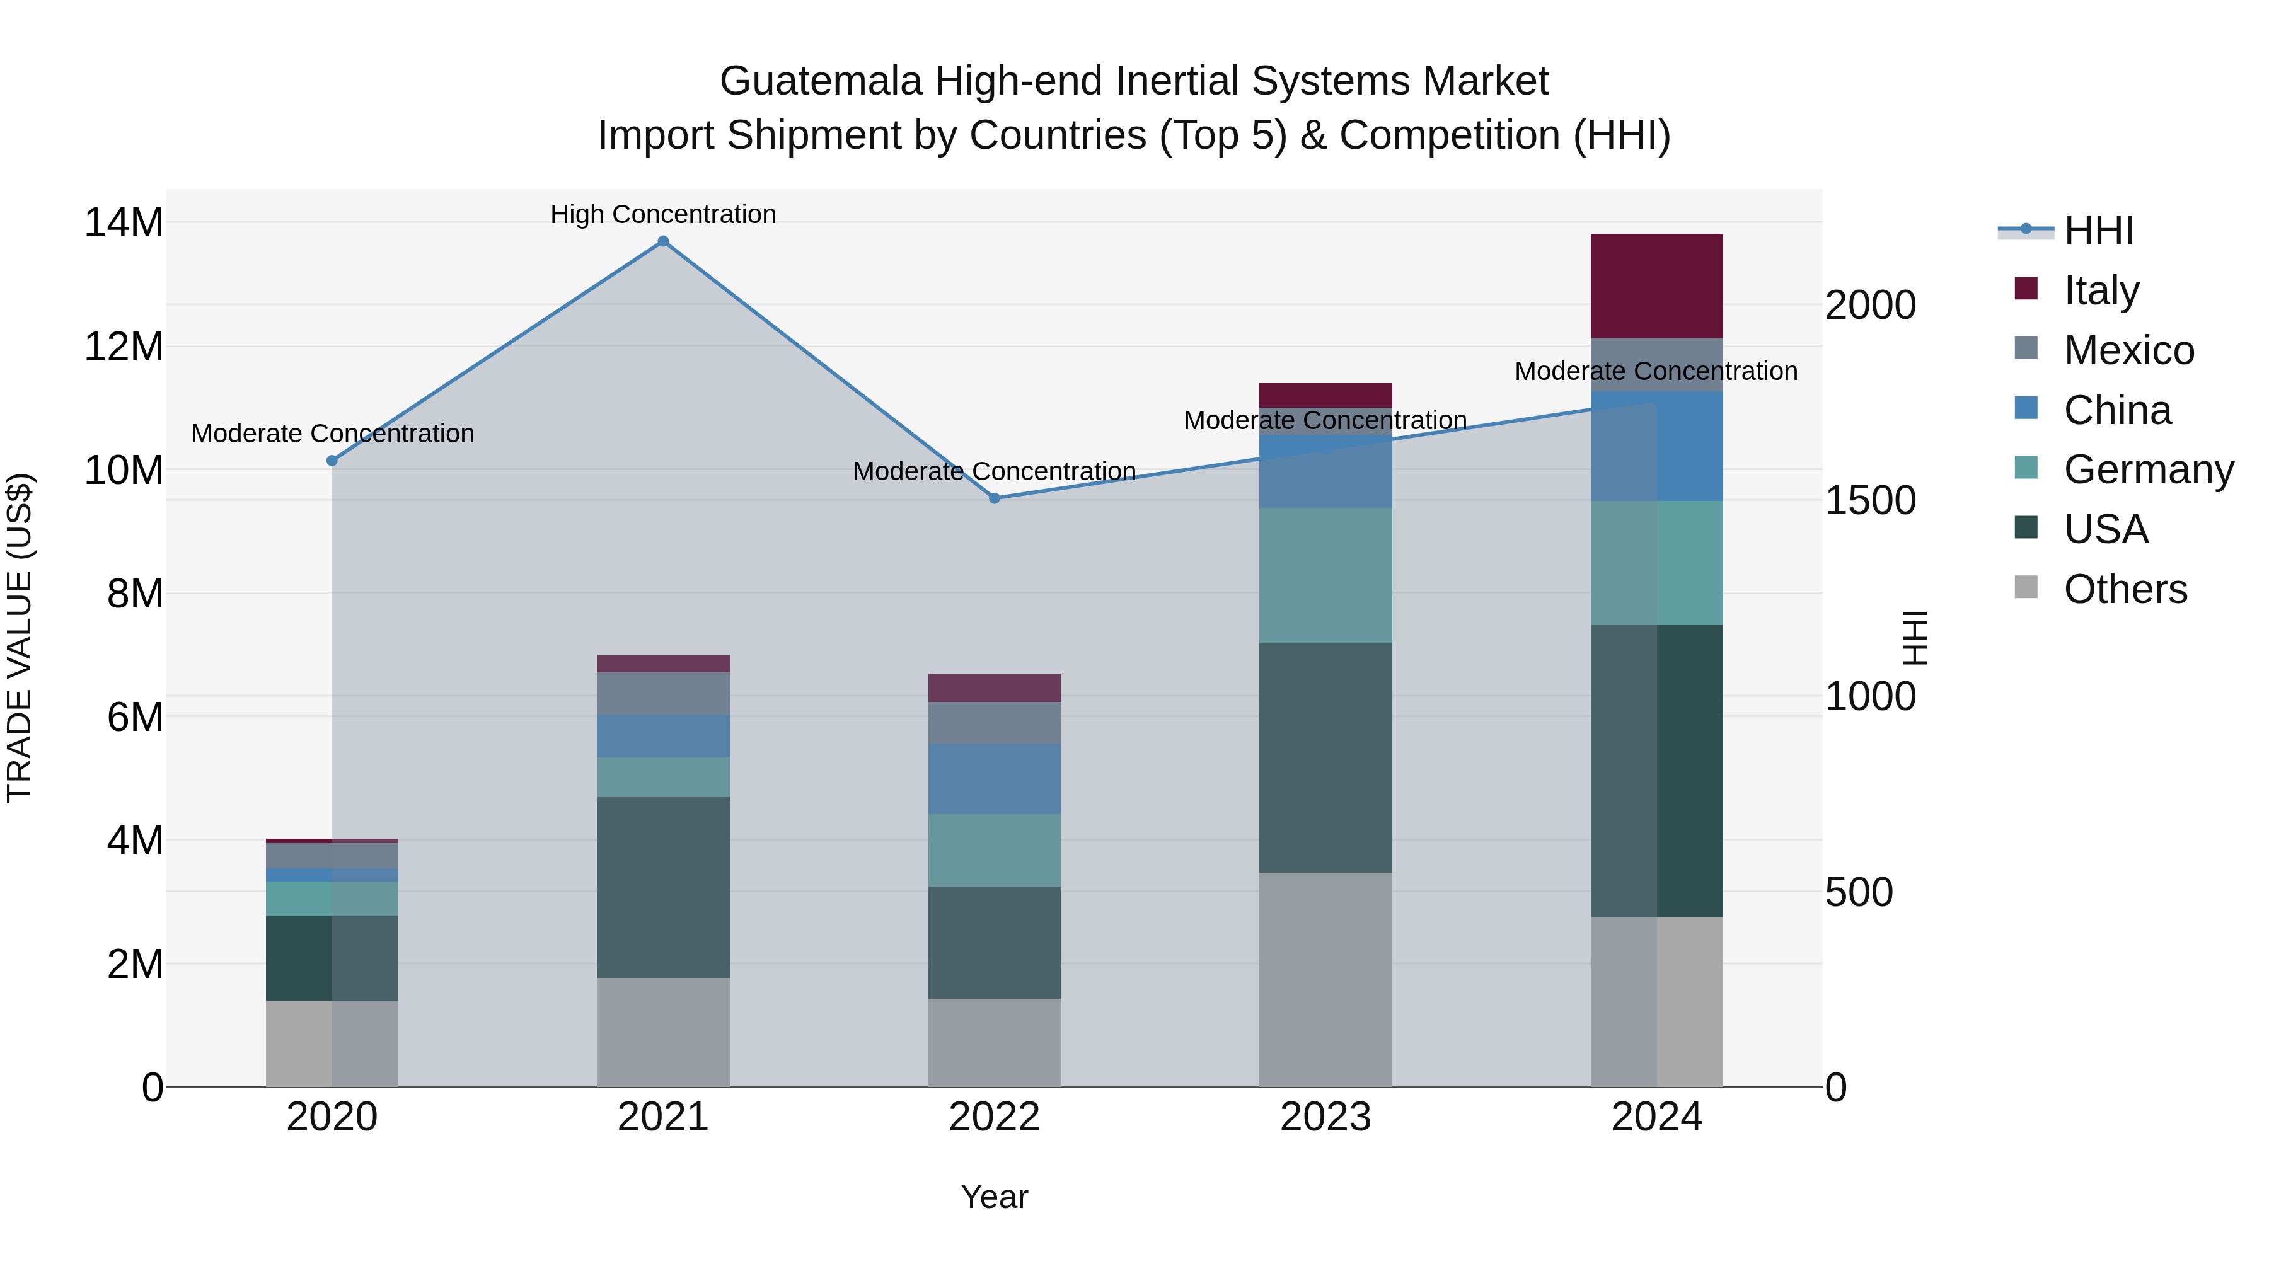Click the Others segment of the 2022 bar
The height and width of the screenshot is (1276, 2269).
pyautogui.click(x=995, y=1043)
